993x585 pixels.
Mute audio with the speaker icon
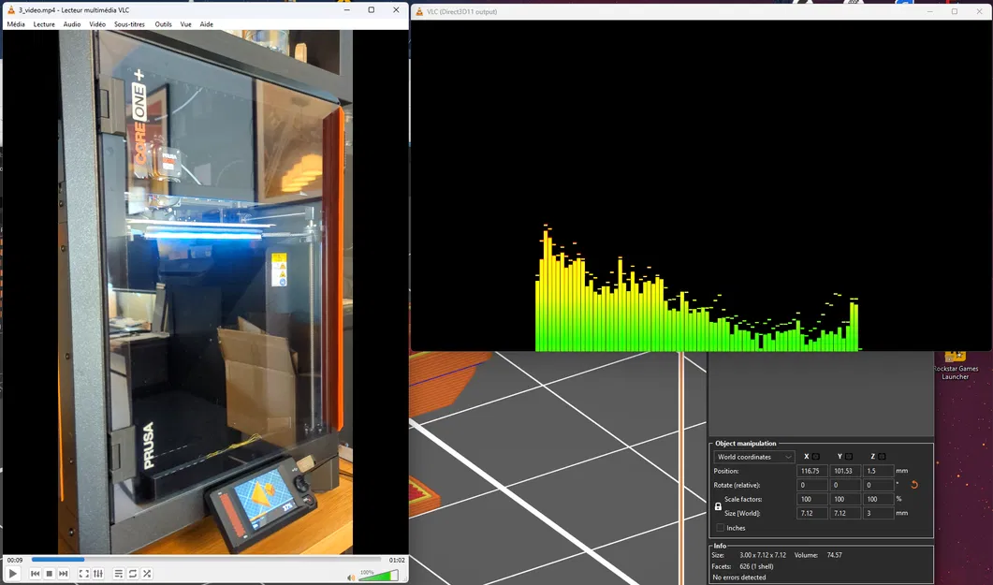point(352,577)
